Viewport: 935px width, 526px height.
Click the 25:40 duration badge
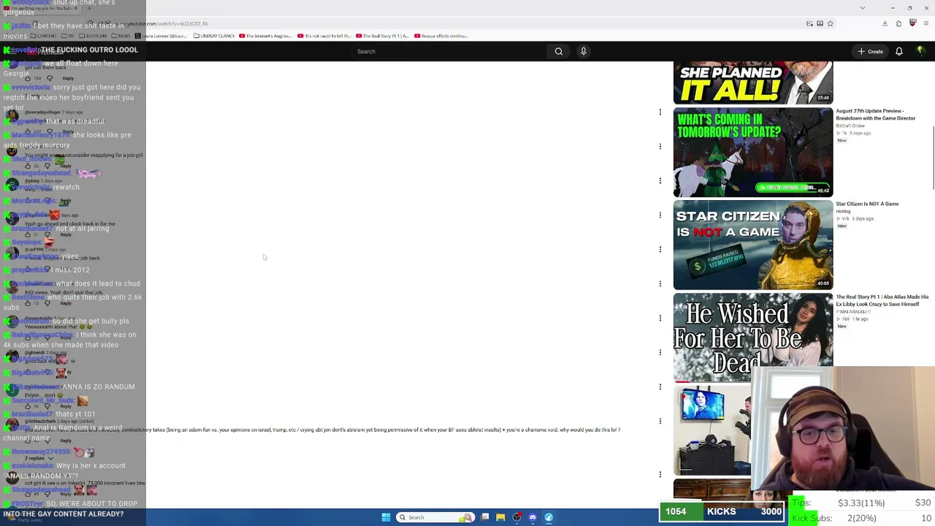click(x=823, y=98)
